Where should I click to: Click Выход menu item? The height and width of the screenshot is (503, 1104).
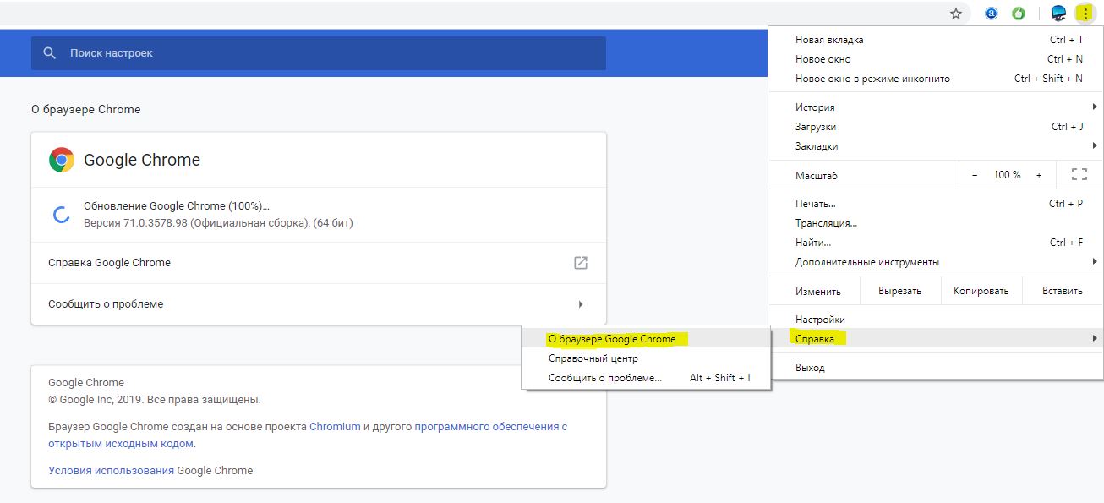(x=936, y=368)
